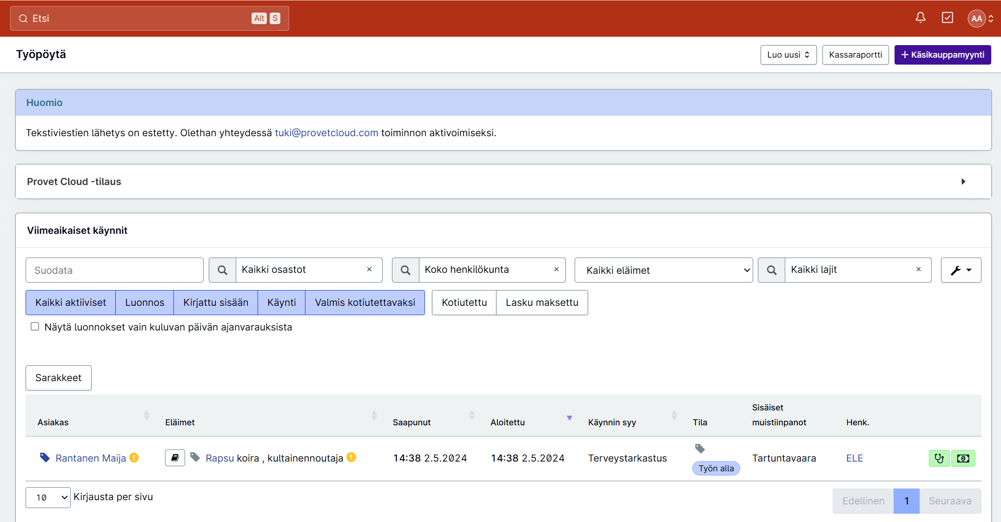The image size is (1001, 522).
Task: Open the AA user avatar menu
Action: coord(981,19)
